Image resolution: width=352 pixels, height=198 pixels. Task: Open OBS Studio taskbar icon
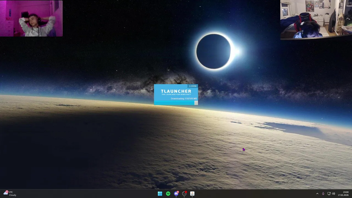[x=184, y=194]
